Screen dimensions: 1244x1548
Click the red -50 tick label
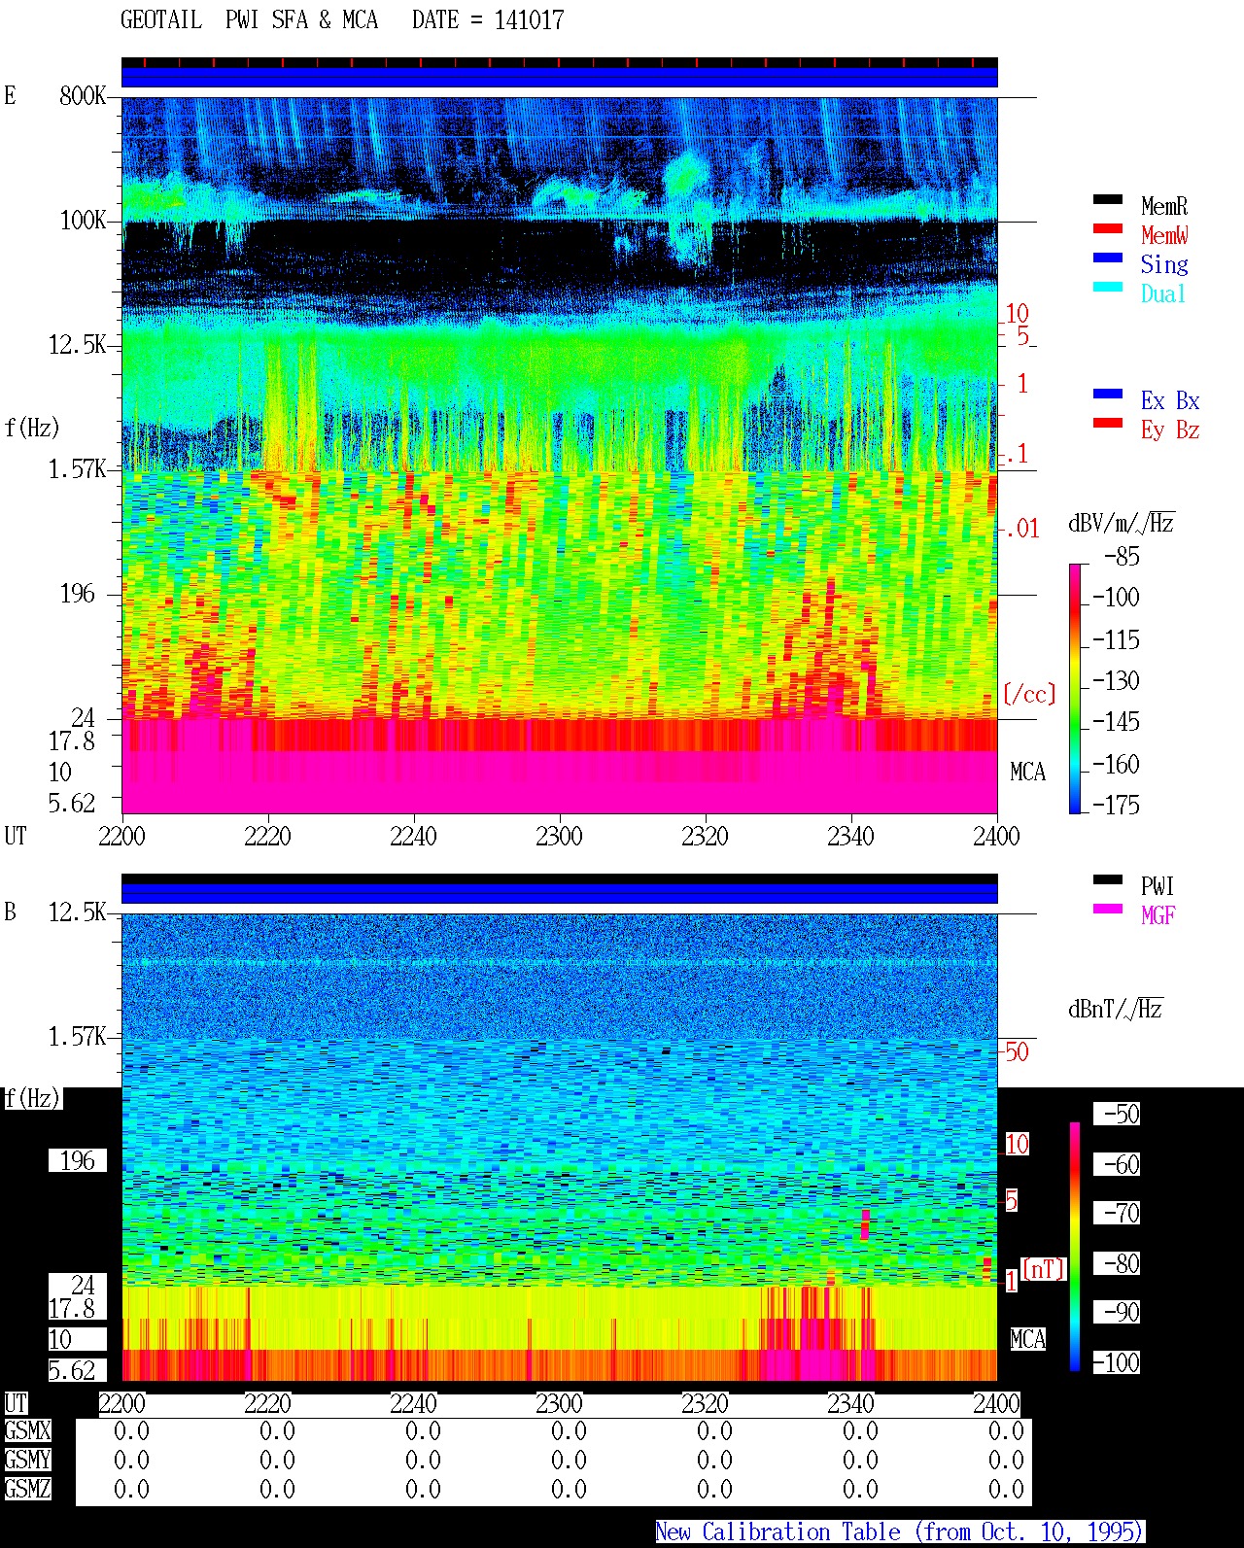point(1016,1051)
